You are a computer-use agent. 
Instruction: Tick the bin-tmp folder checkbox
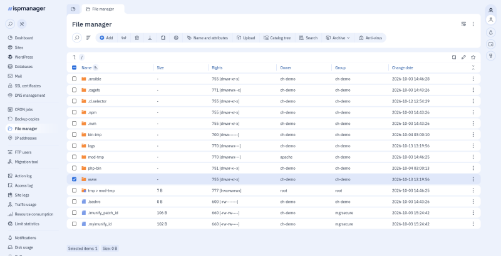[x=74, y=135]
